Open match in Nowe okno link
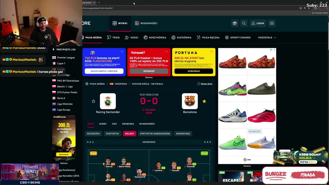This screenshot has height=185, width=329. 205,84
